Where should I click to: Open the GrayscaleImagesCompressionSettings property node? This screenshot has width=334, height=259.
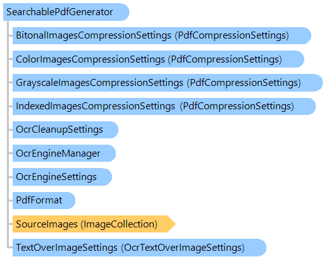168,83
